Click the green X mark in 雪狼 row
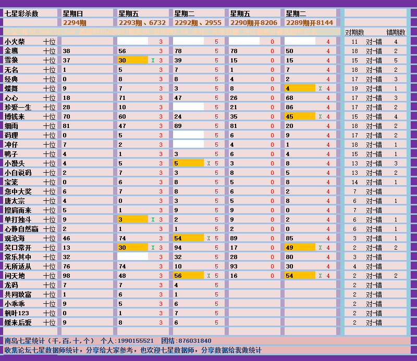Image resolution: width=417 pixels, height=361 pixels. [153, 60]
